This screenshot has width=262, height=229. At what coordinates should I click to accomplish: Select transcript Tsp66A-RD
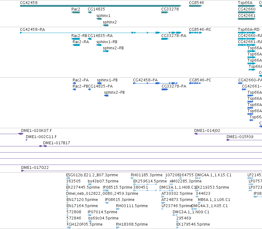(247, 33)
